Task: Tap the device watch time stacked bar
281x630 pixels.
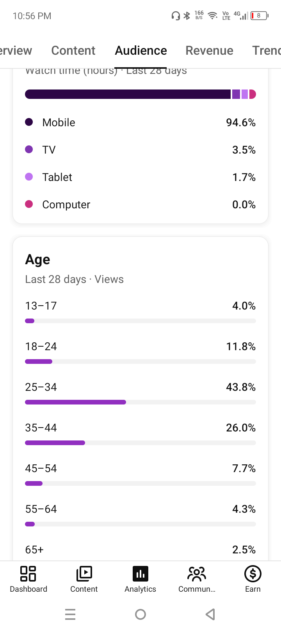Action: coord(140,94)
